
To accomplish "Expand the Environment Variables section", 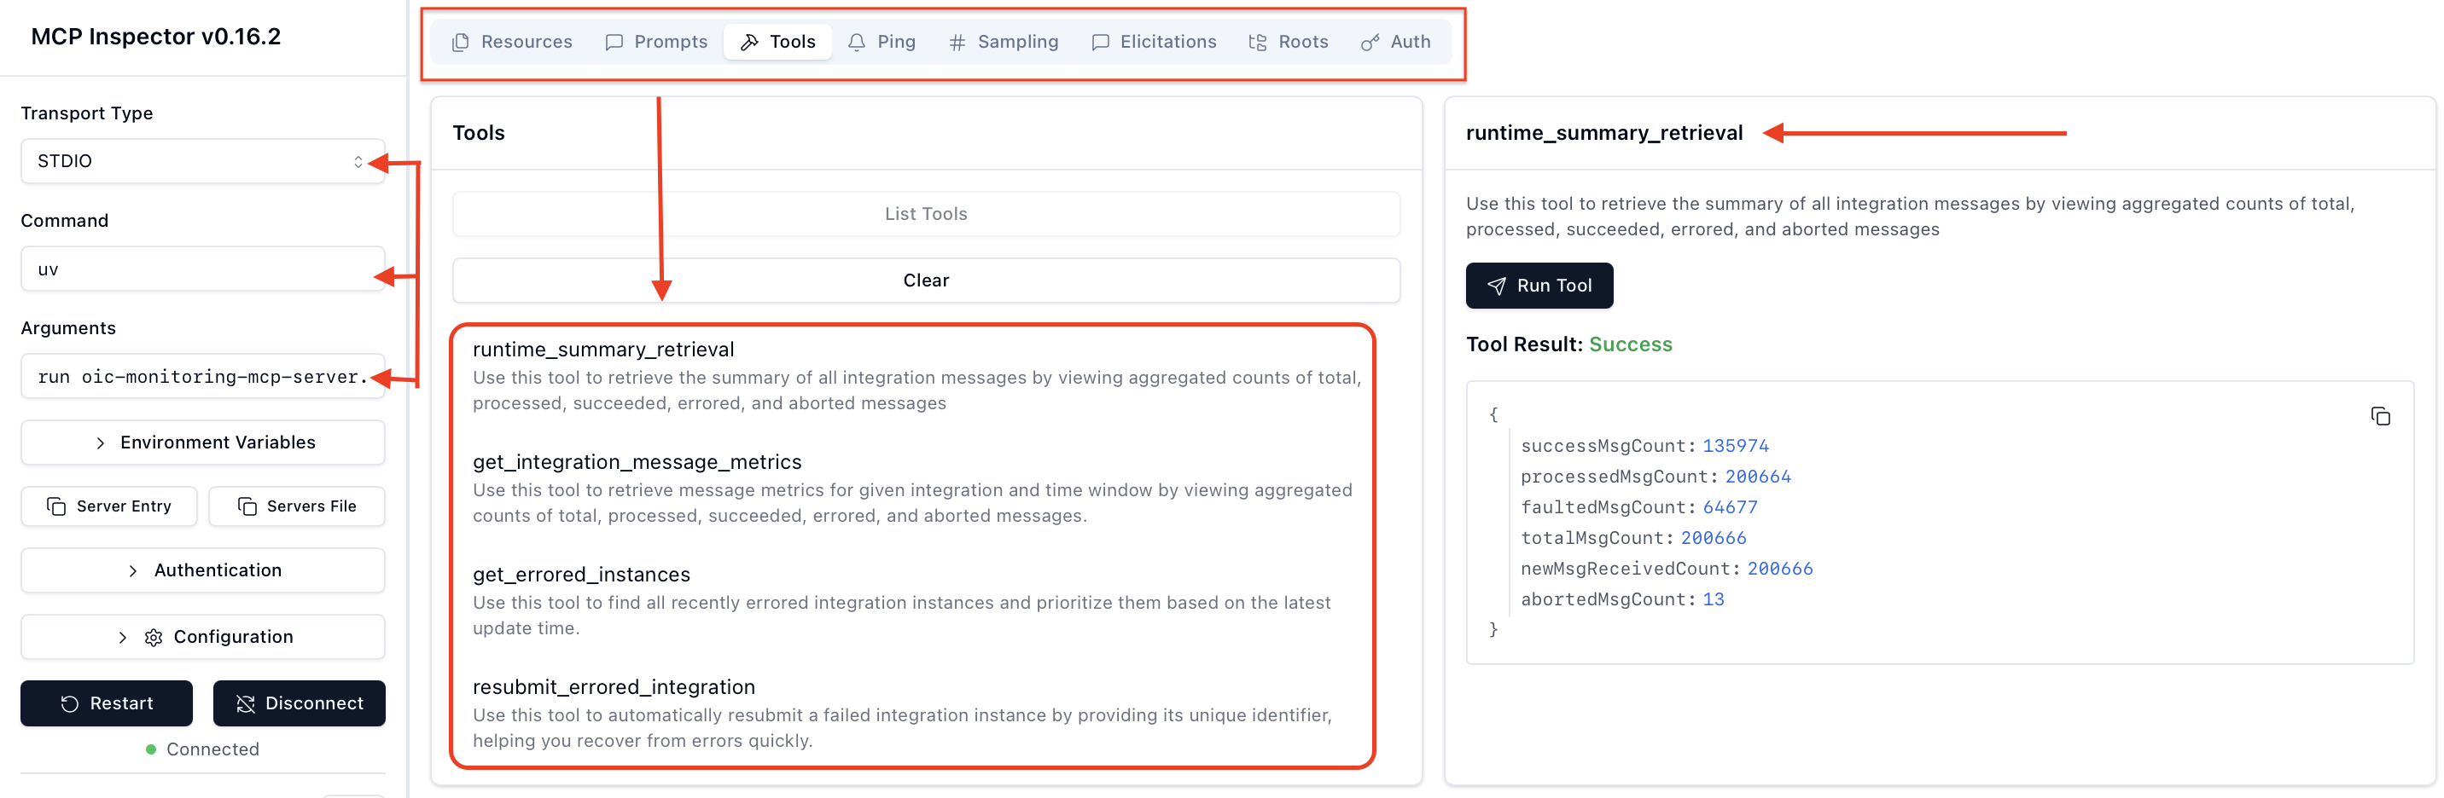I will 202,442.
